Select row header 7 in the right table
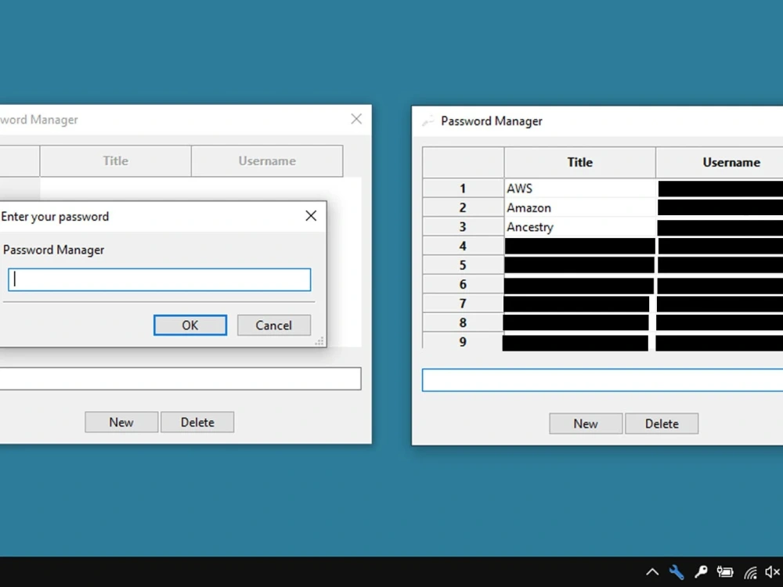This screenshot has width=783, height=587. (x=463, y=304)
